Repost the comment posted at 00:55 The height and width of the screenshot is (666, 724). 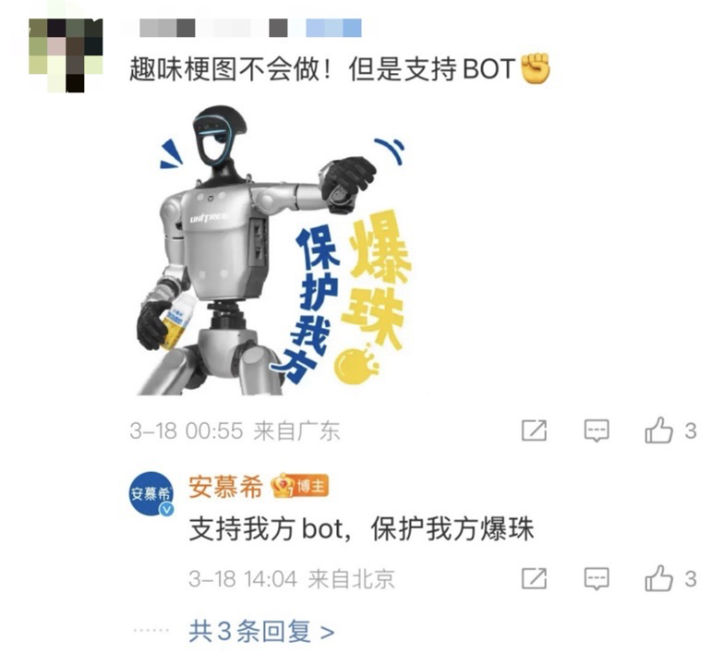pyautogui.click(x=534, y=430)
